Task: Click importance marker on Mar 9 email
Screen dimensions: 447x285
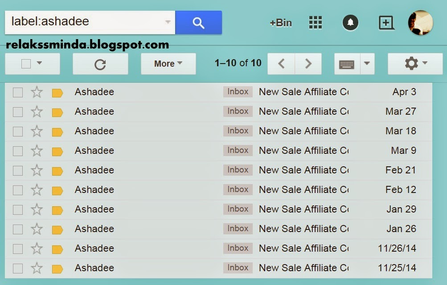Action: click(x=57, y=152)
